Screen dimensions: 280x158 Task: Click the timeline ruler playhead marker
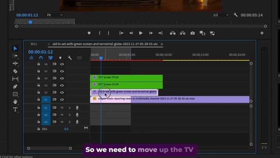click(x=101, y=58)
